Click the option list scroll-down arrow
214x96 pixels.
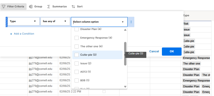(125, 87)
